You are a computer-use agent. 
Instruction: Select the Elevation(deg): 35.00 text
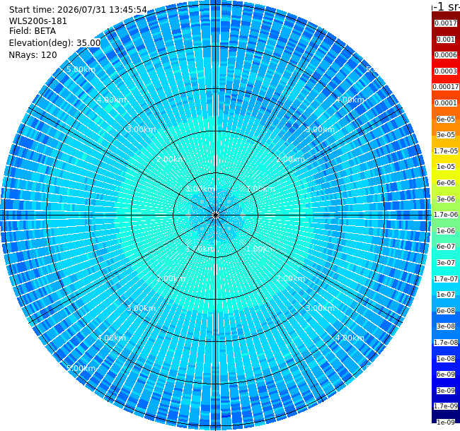coord(55,43)
